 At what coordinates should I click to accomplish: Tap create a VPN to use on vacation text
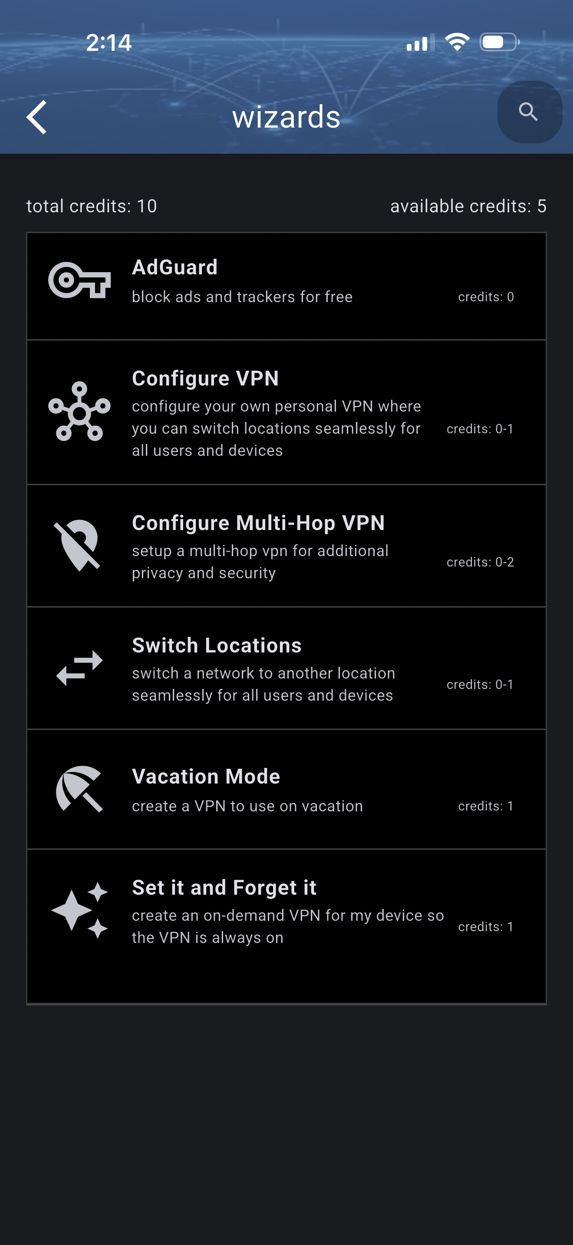[x=247, y=806]
